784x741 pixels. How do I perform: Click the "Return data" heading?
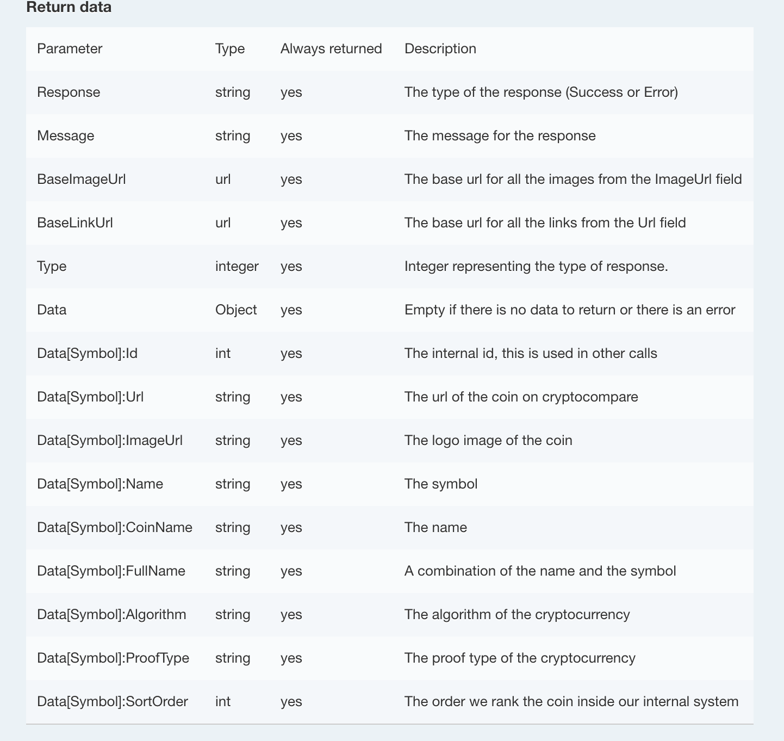click(69, 8)
